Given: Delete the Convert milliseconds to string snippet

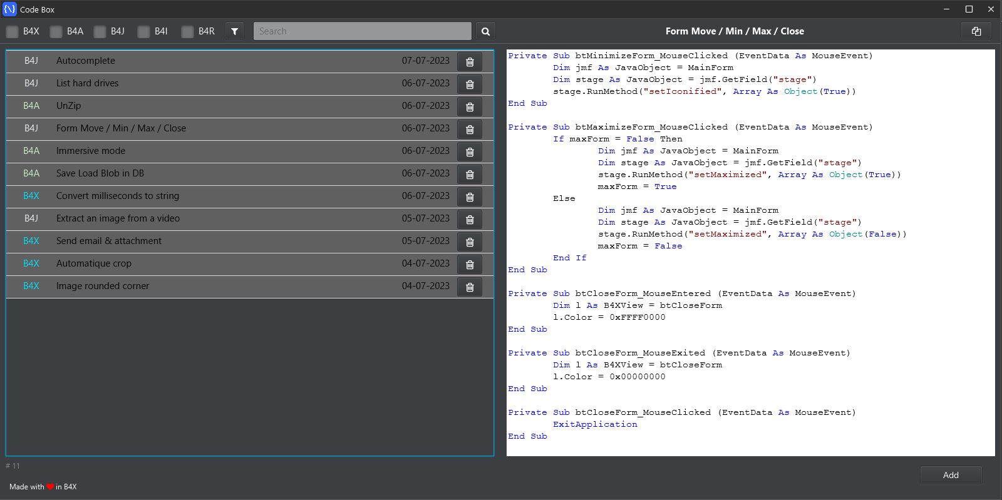Looking at the screenshot, I should click(x=470, y=197).
